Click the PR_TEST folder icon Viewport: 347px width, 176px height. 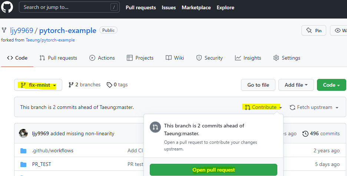coord(23,165)
